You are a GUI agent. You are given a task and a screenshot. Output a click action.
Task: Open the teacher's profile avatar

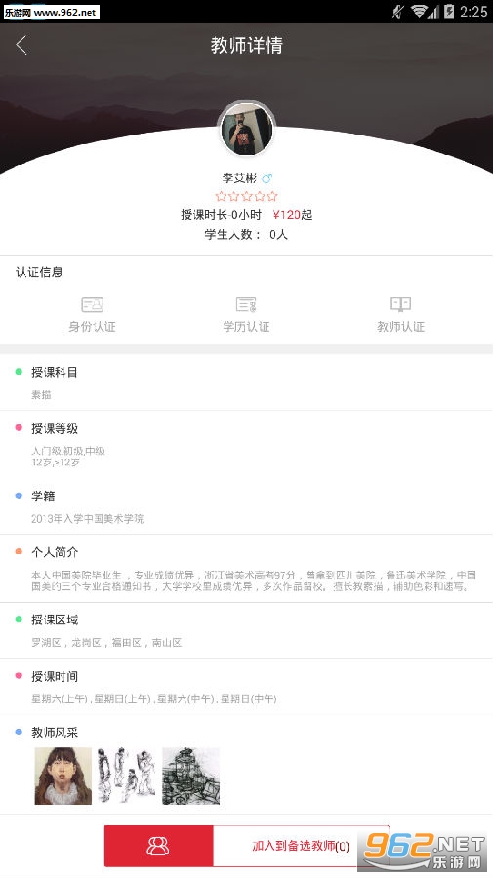click(246, 130)
